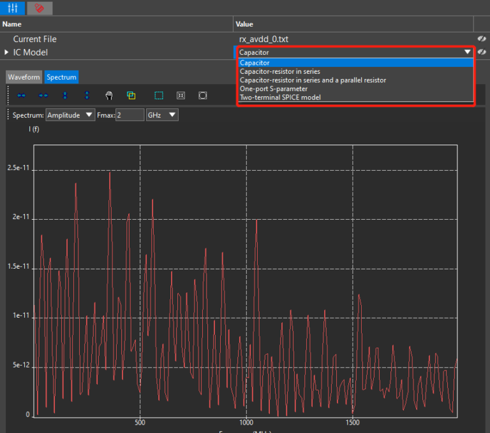
Task: Open the Spectrum Amplitude dropdown
Action: (70, 115)
